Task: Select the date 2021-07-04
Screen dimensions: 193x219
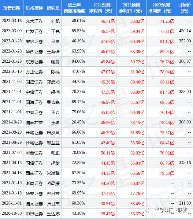Action: point(12,152)
